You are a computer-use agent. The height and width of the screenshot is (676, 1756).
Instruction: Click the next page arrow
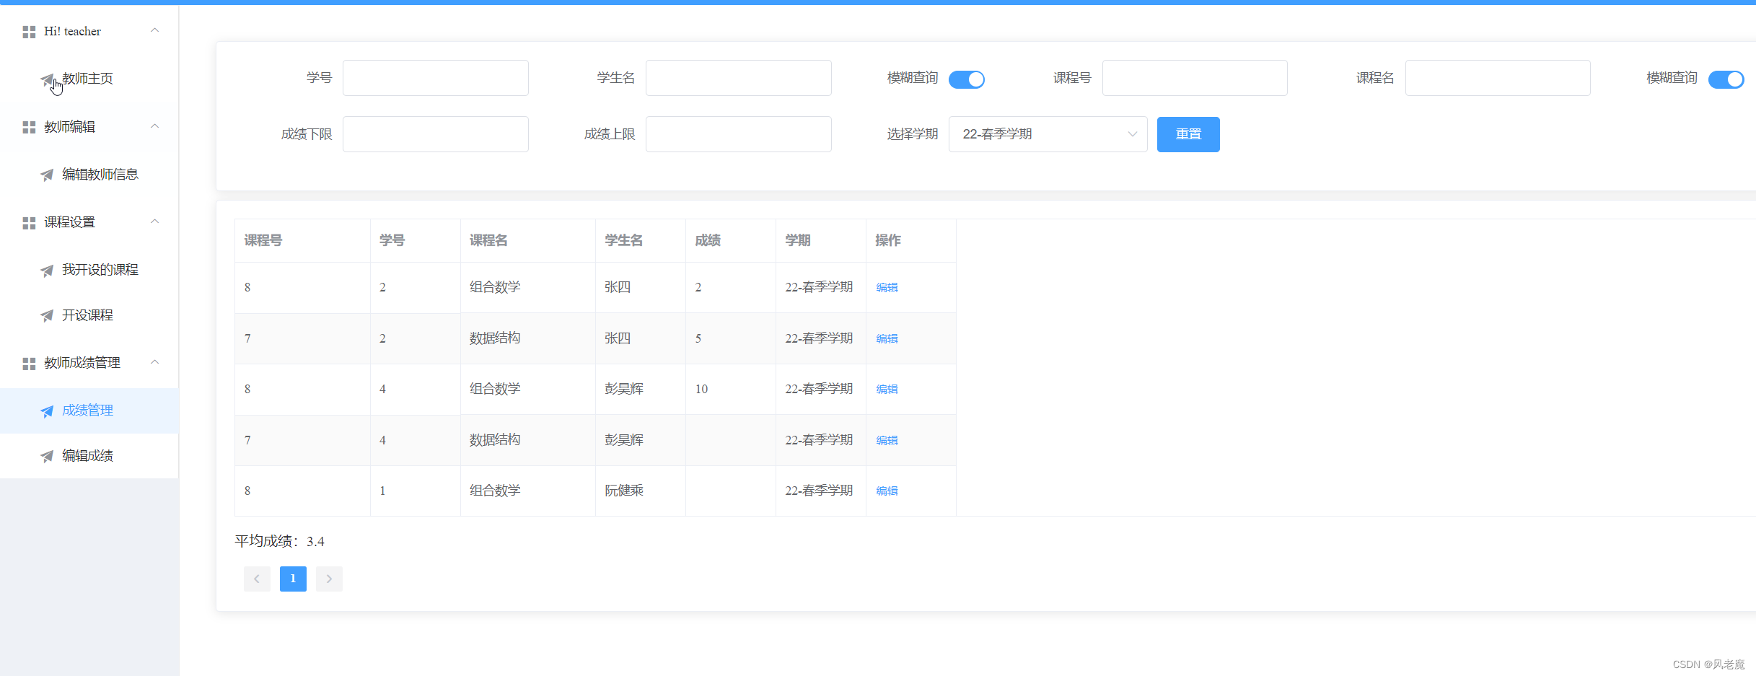point(329,579)
